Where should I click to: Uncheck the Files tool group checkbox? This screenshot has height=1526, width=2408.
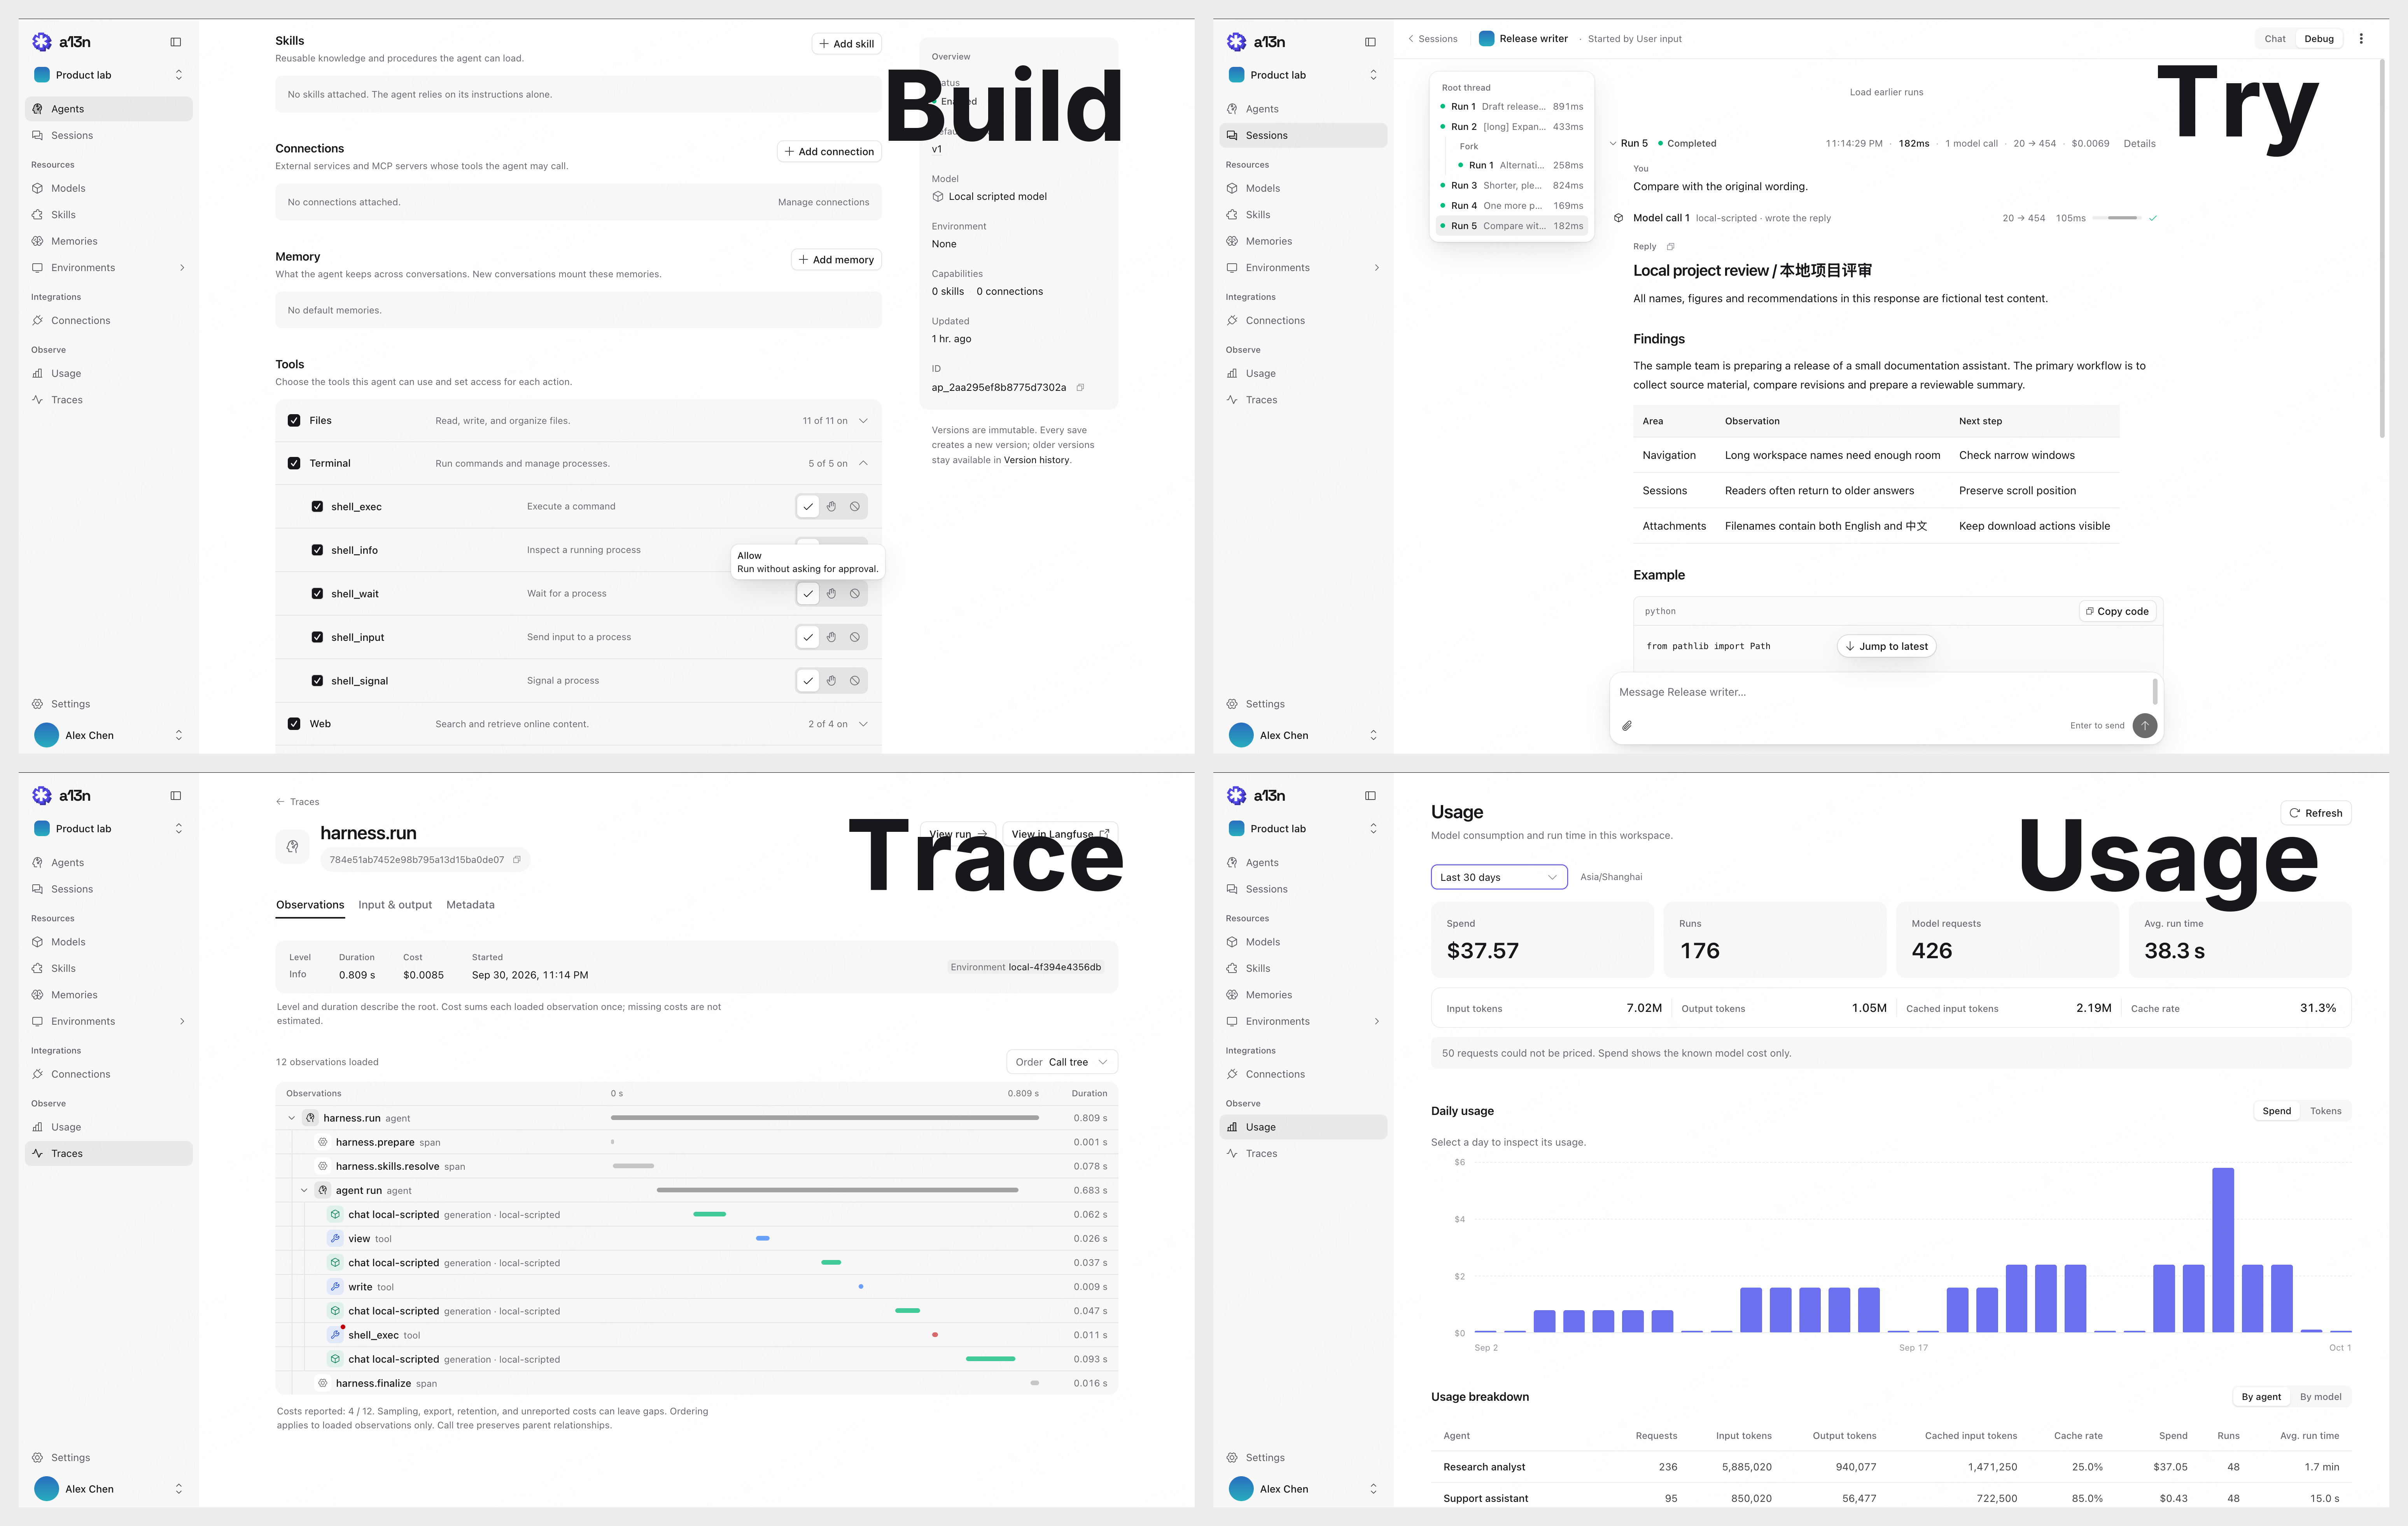[294, 421]
